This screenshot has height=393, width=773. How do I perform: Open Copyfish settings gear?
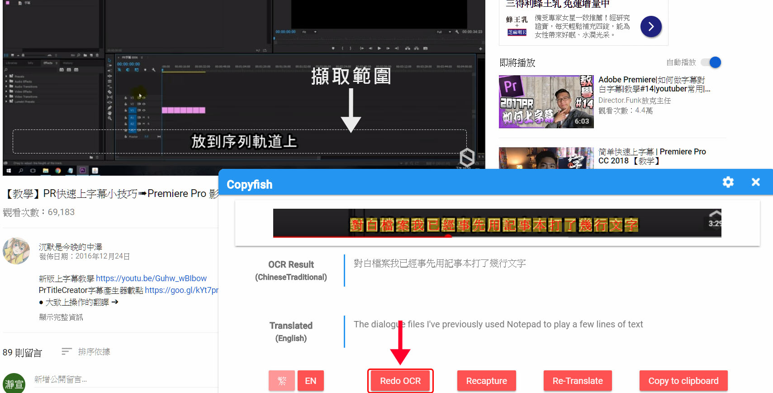click(728, 182)
